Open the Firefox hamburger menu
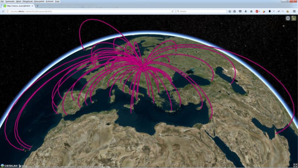The image size is (298, 168). [294, 11]
